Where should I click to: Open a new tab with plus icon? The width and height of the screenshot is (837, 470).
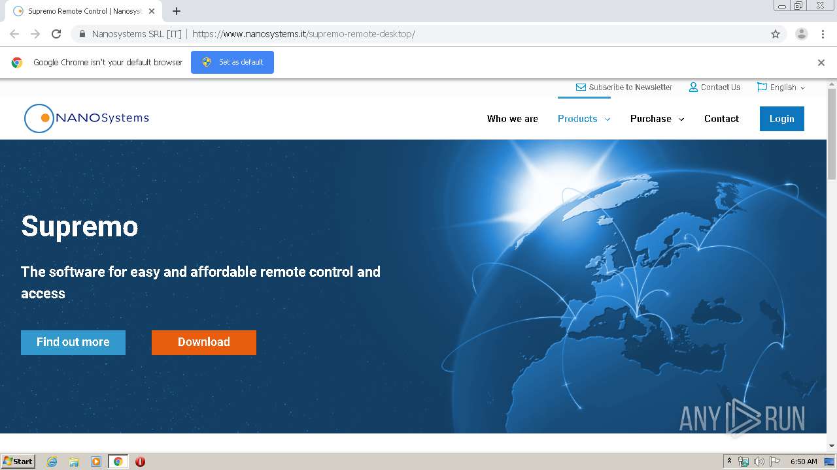(x=177, y=11)
